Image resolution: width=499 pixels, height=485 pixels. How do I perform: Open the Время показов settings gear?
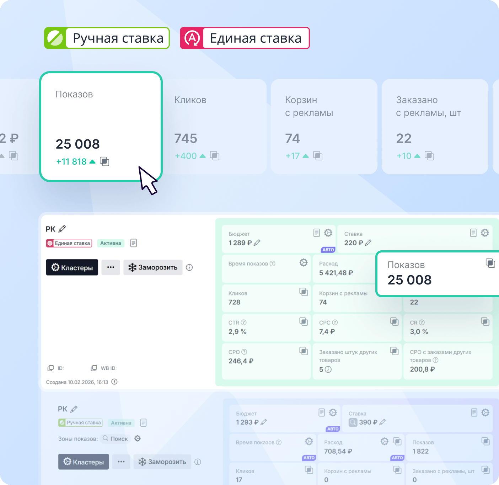click(x=303, y=262)
